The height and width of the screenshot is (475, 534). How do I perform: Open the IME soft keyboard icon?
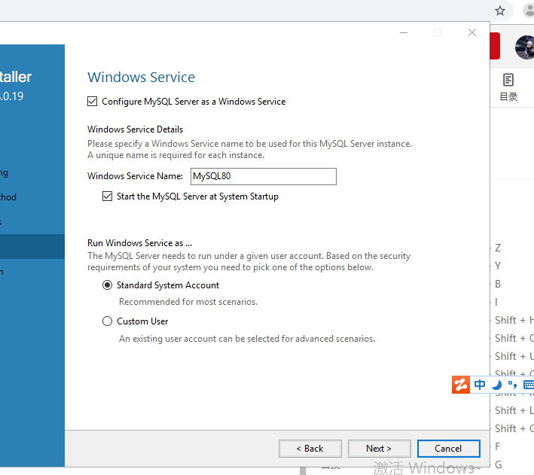[x=529, y=385]
